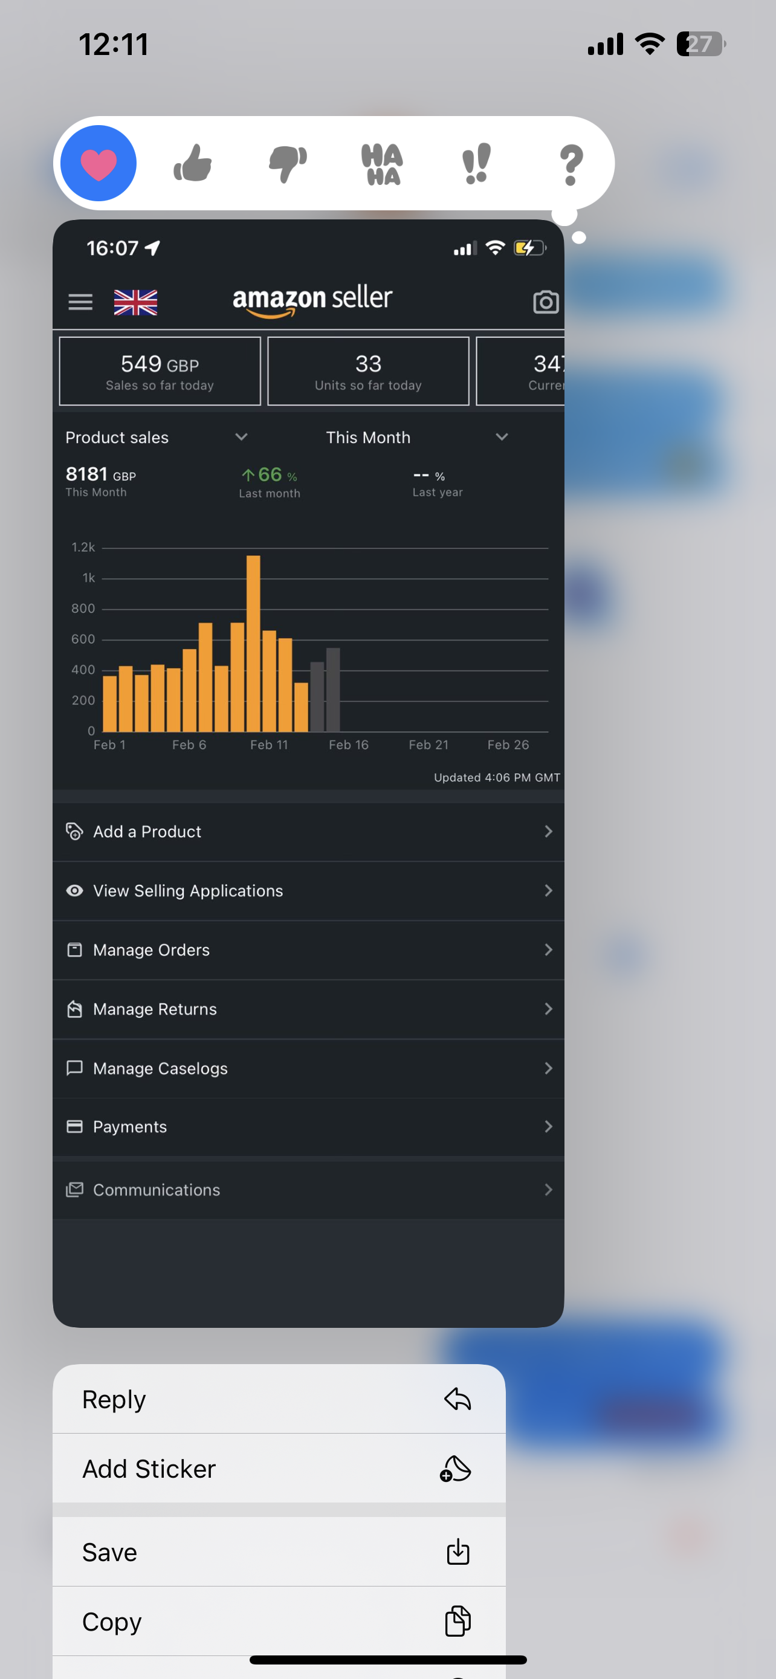
Task: Select Save from the context menu
Action: (279, 1552)
